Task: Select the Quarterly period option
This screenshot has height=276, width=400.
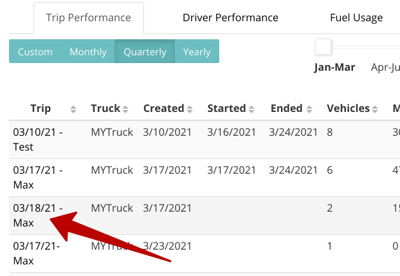Action: pyautogui.click(x=145, y=52)
